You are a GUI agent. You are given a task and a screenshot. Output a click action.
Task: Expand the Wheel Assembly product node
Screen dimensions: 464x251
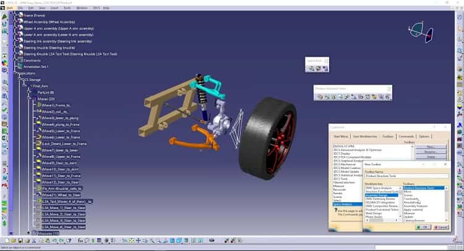click(15, 22)
